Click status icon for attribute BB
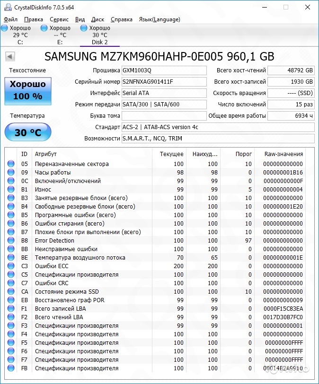 tap(11, 249)
